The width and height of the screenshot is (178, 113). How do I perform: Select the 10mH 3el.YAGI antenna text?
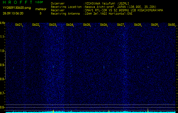coord(108,14)
